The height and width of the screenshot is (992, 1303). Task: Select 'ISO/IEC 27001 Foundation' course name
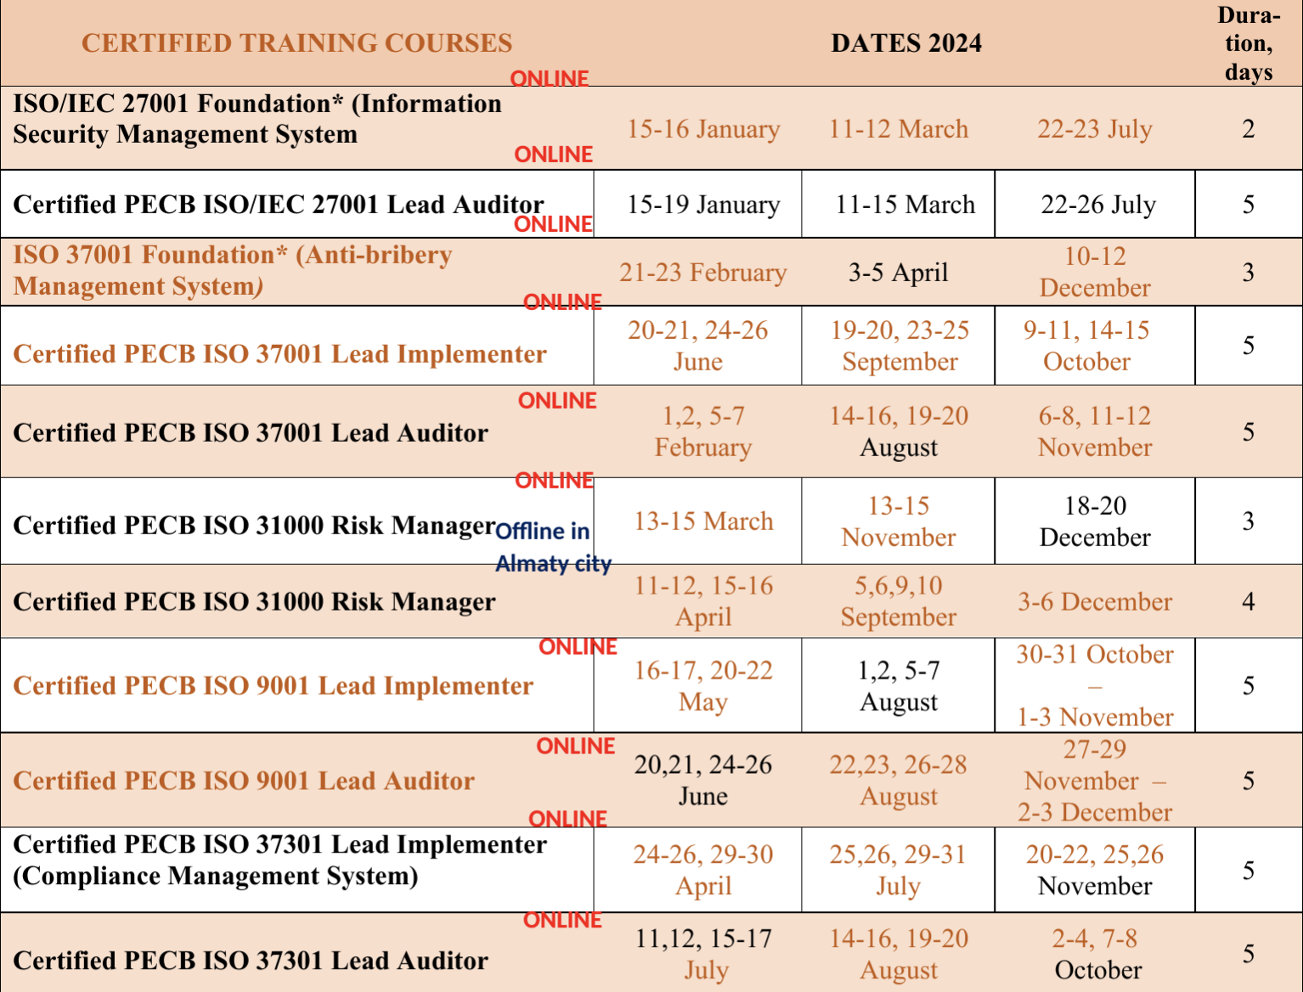click(257, 119)
